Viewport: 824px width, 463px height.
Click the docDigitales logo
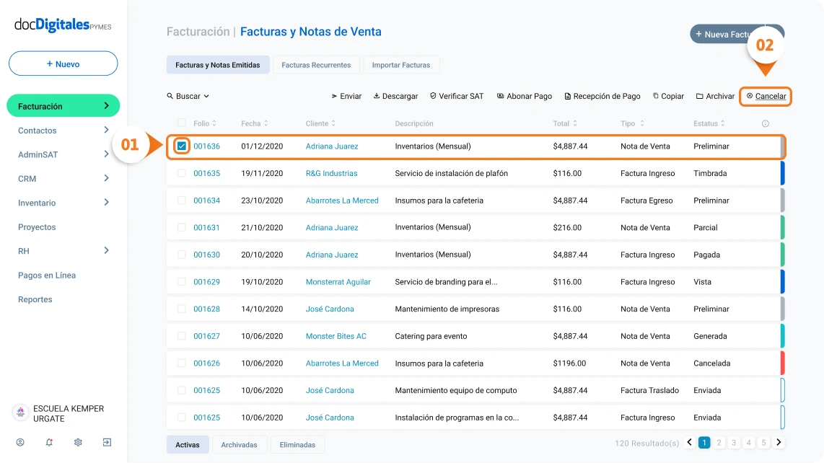[63, 25]
